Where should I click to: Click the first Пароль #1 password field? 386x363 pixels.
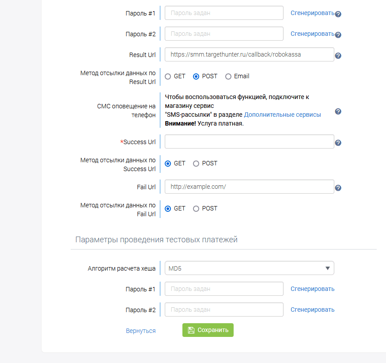point(224,13)
